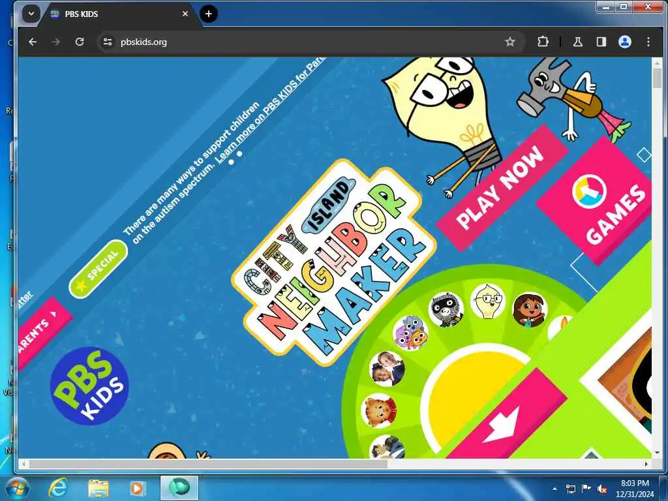The height and width of the screenshot is (501, 668).
Task: Open Chrome's three-dot menu
Action: click(x=648, y=42)
